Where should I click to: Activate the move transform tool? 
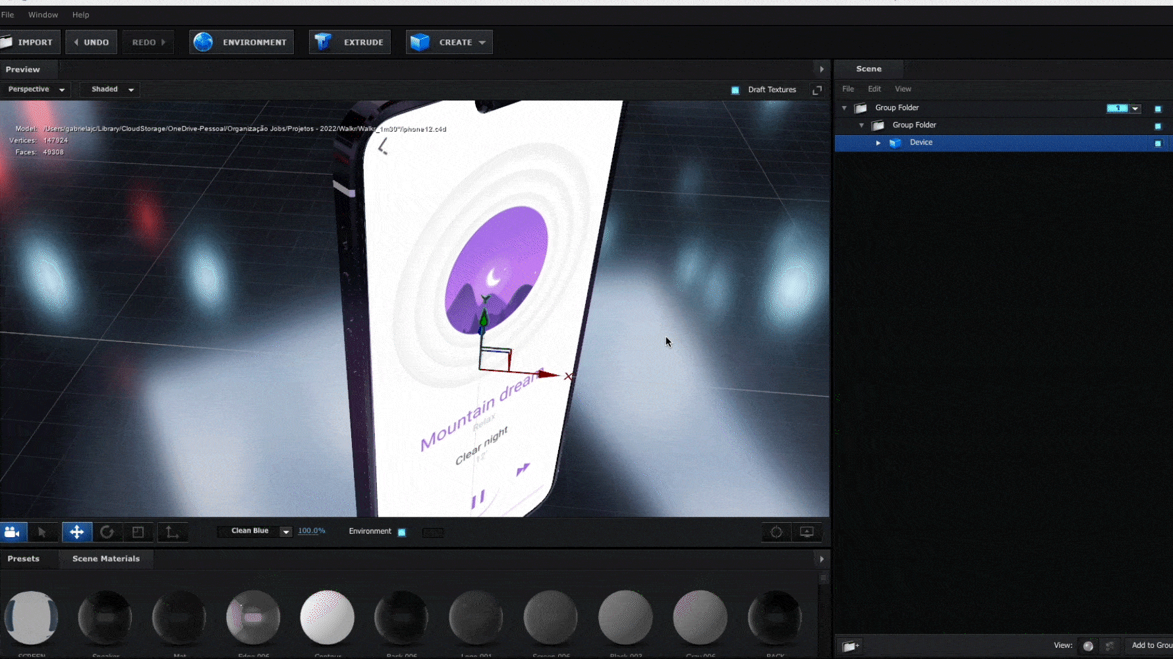[x=77, y=532]
